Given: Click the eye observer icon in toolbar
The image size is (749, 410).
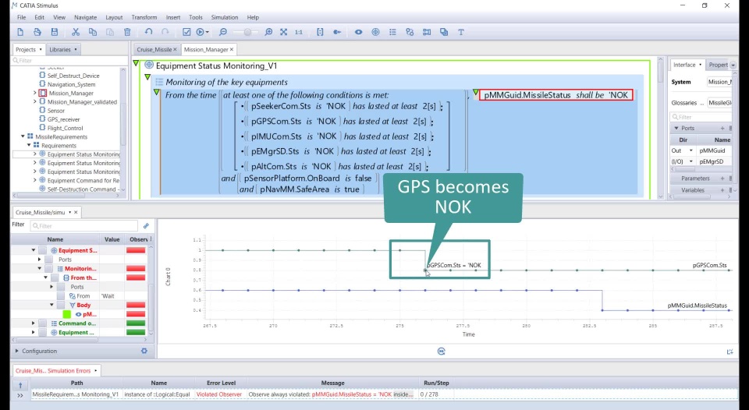Looking at the screenshot, I should [x=358, y=32].
